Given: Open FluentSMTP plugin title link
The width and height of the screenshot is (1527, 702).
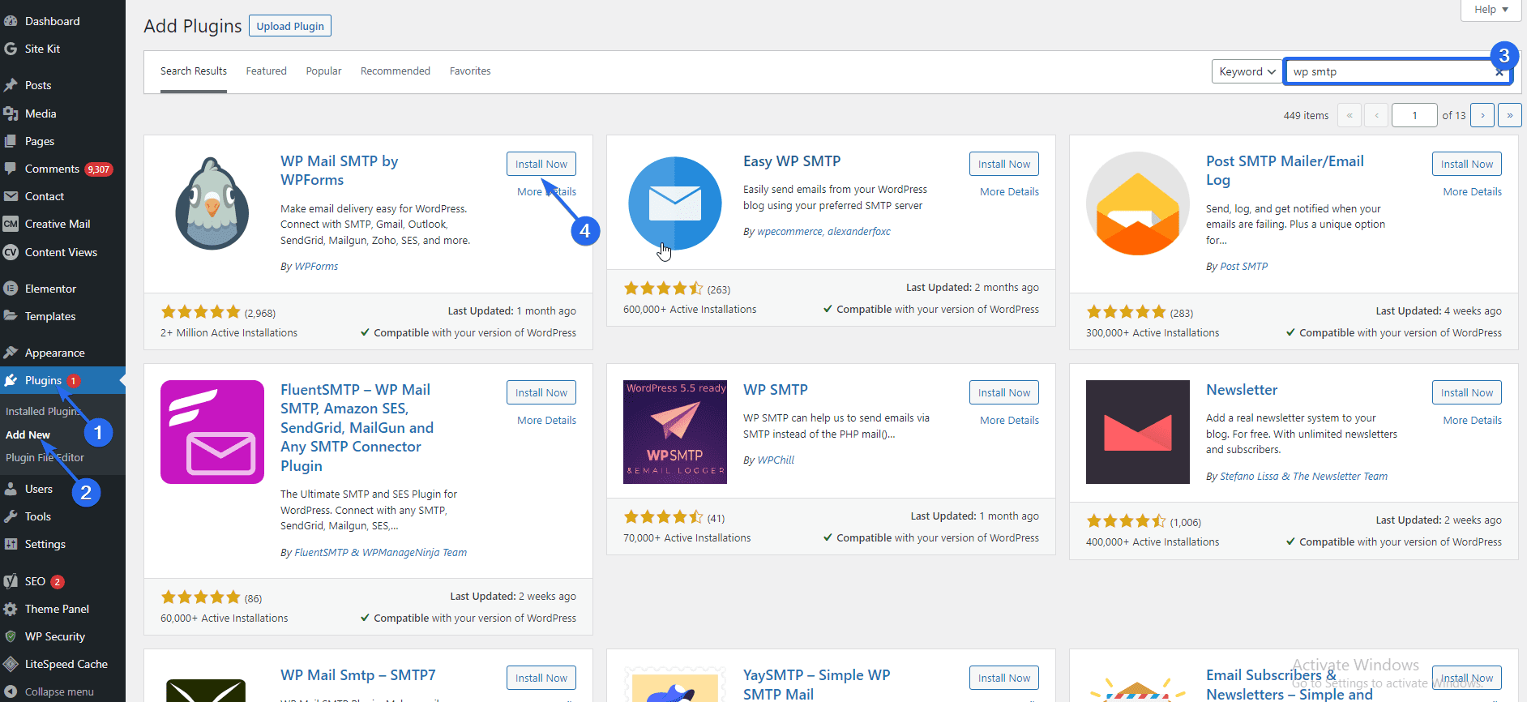Looking at the screenshot, I should coord(357,428).
